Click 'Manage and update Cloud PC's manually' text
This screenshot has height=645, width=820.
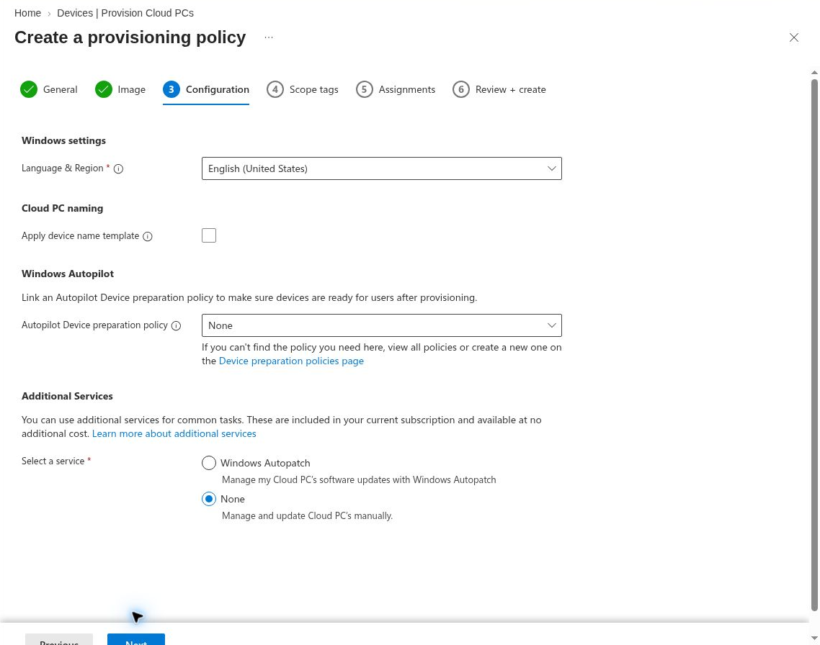pyautogui.click(x=307, y=516)
